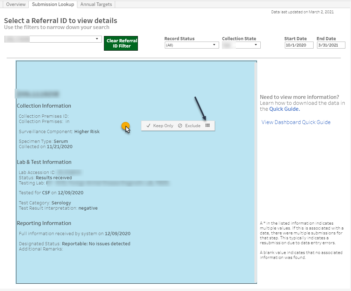Click the Lab & Test Information heading

(x=44, y=162)
